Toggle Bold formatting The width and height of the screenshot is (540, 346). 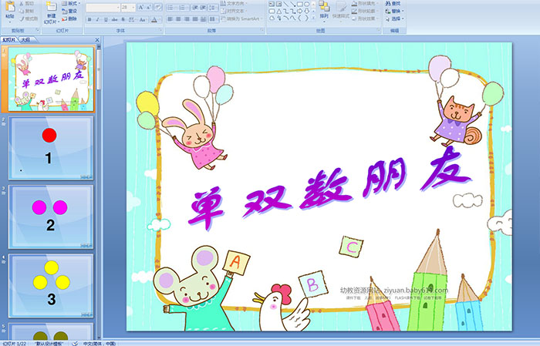pos(89,19)
